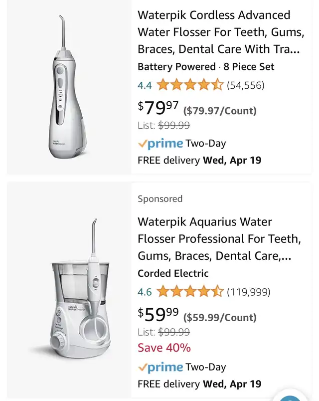This screenshot has height=401, width=319.
Task: Click the 4.6 rating number
Action: pos(145,292)
